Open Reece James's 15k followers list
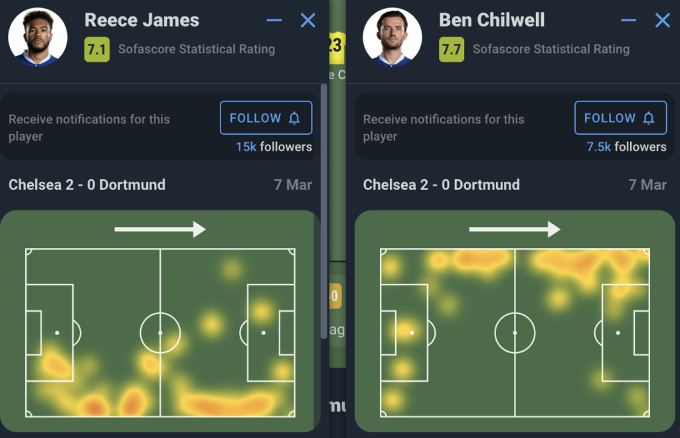Screen dimensions: 680x438 pyautogui.click(x=275, y=147)
